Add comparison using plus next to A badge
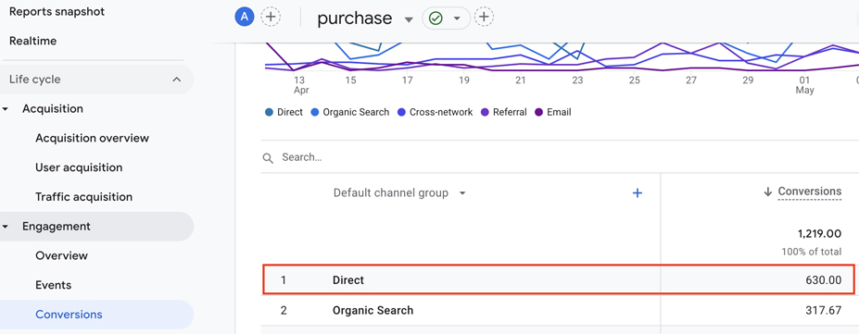This screenshot has height=334, width=859. click(270, 17)
